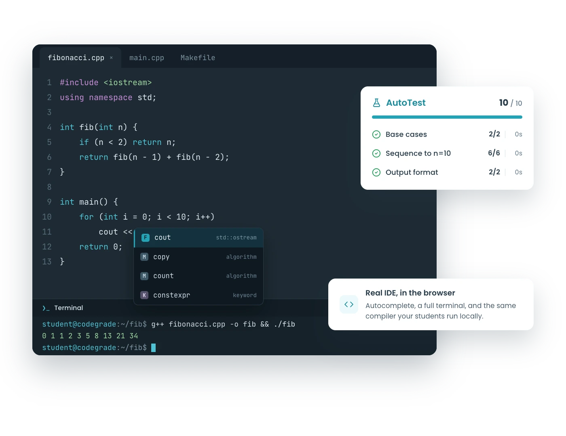Click the g++ fibonacci.cpp command text
The height and width of the screenshot is (436, 566).
(x=223, y=324)
